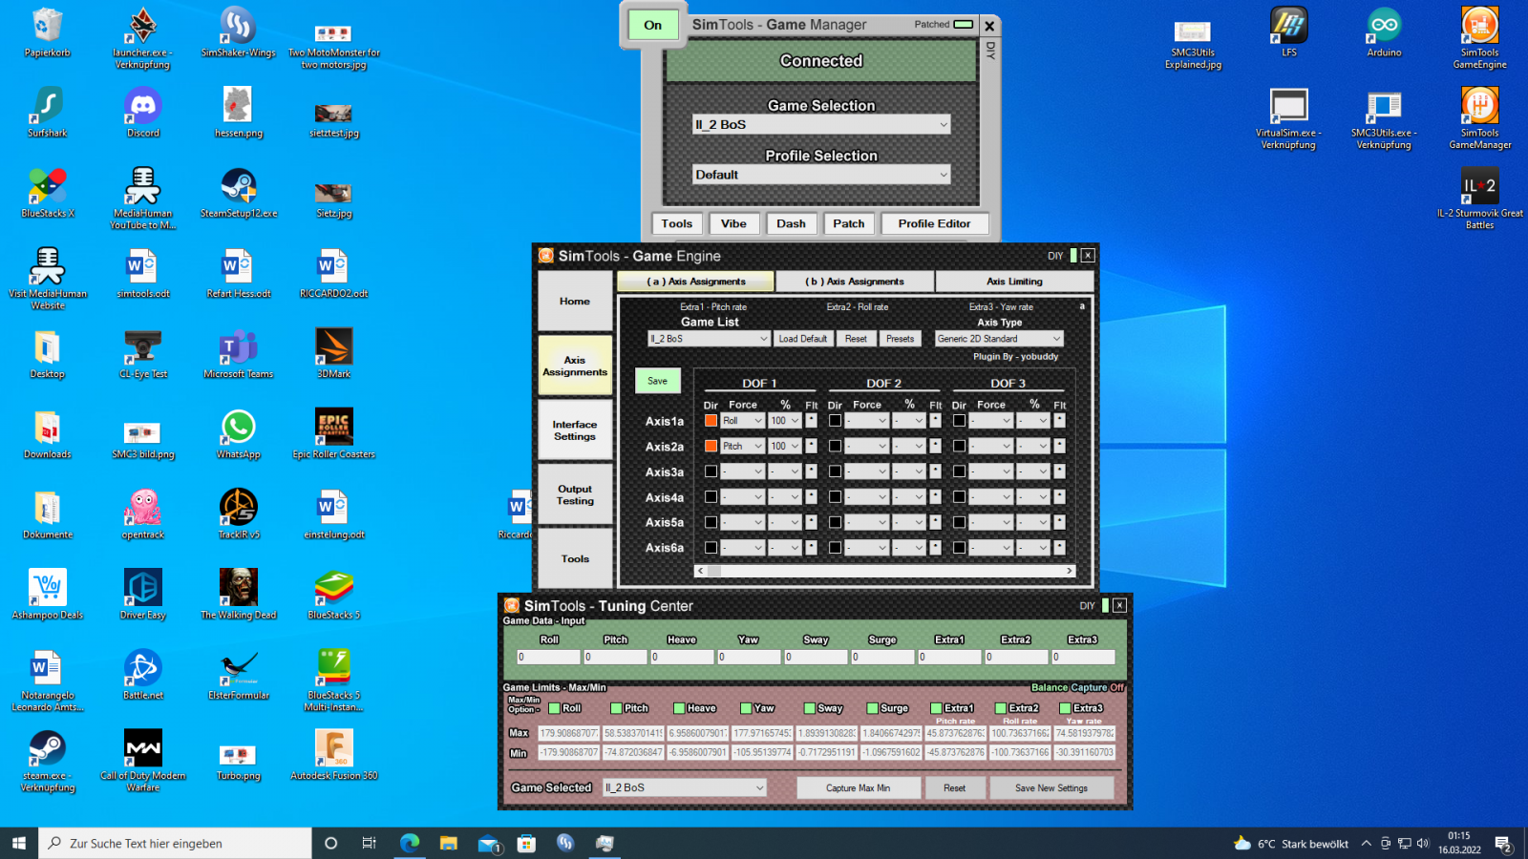Open Axis Type Generic 2D Standard dropdown
The height and width of the screenshot is (859, 1528).
tap(998, 339)
